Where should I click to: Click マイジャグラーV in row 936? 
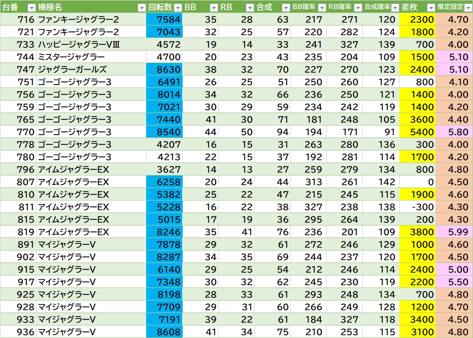tap(92, 331)
